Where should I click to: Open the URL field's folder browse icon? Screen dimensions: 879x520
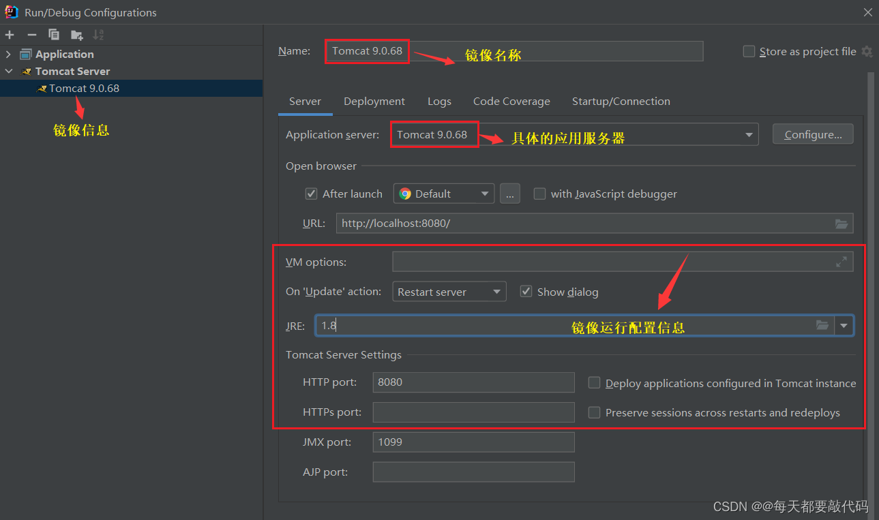pyautogui.click(x=841, y=224)
